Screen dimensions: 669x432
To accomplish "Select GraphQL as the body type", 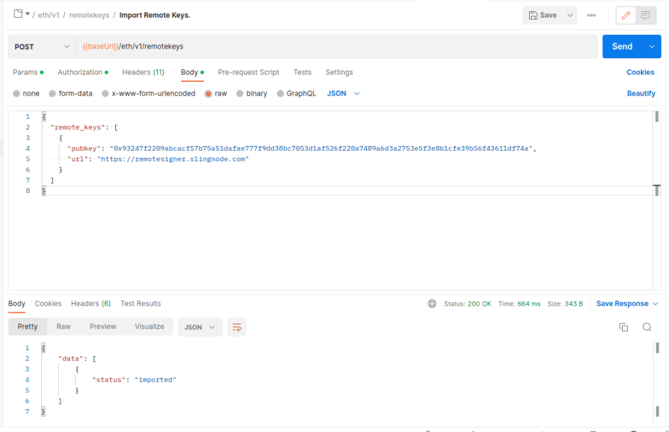I will pyautogui.click(x=296, y=93).
